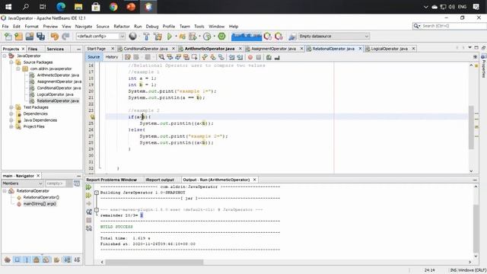Switch to the ConditionalOperator.java tab
Viewport: 487px width, 274px height.
click(x=145, y=49)
